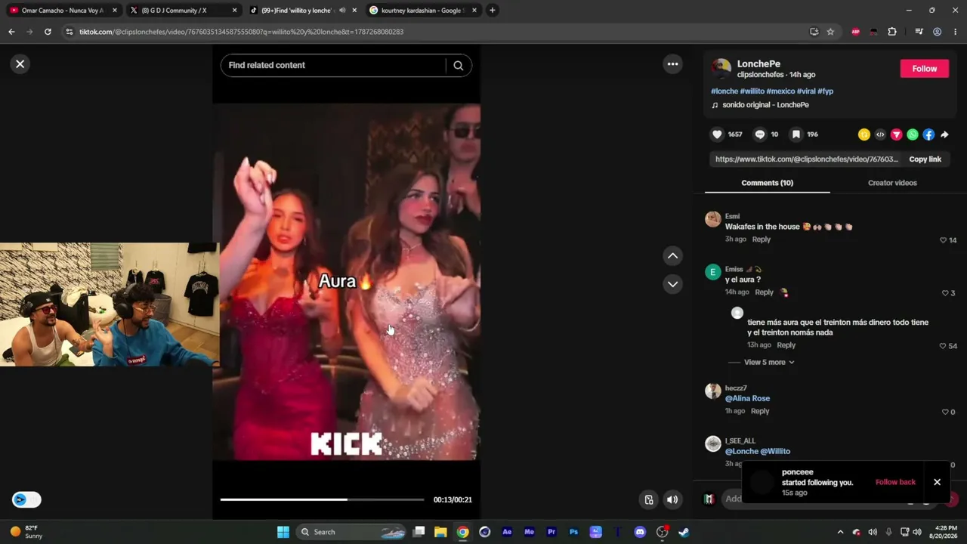
Task: Open the Windows Start menu
Action: [283, 532]
